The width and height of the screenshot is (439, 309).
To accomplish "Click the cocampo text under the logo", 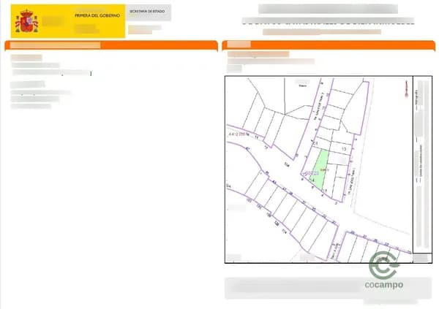I will 384,285.
